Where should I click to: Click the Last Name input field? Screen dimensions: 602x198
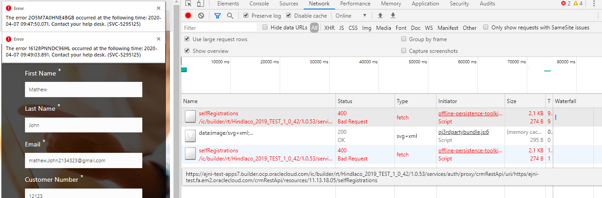tap(83, 125)
